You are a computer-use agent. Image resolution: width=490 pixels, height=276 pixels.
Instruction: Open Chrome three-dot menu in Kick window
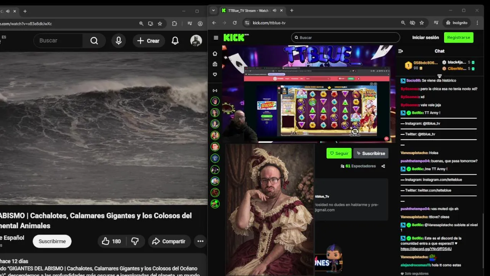477,23
